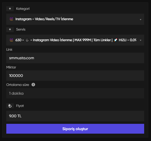Select the 630 Instagram Video İzlenme service box
Image resolution: width=151 pixels, height=141 pixels.
pyautogui.click(x=75, y=40)
